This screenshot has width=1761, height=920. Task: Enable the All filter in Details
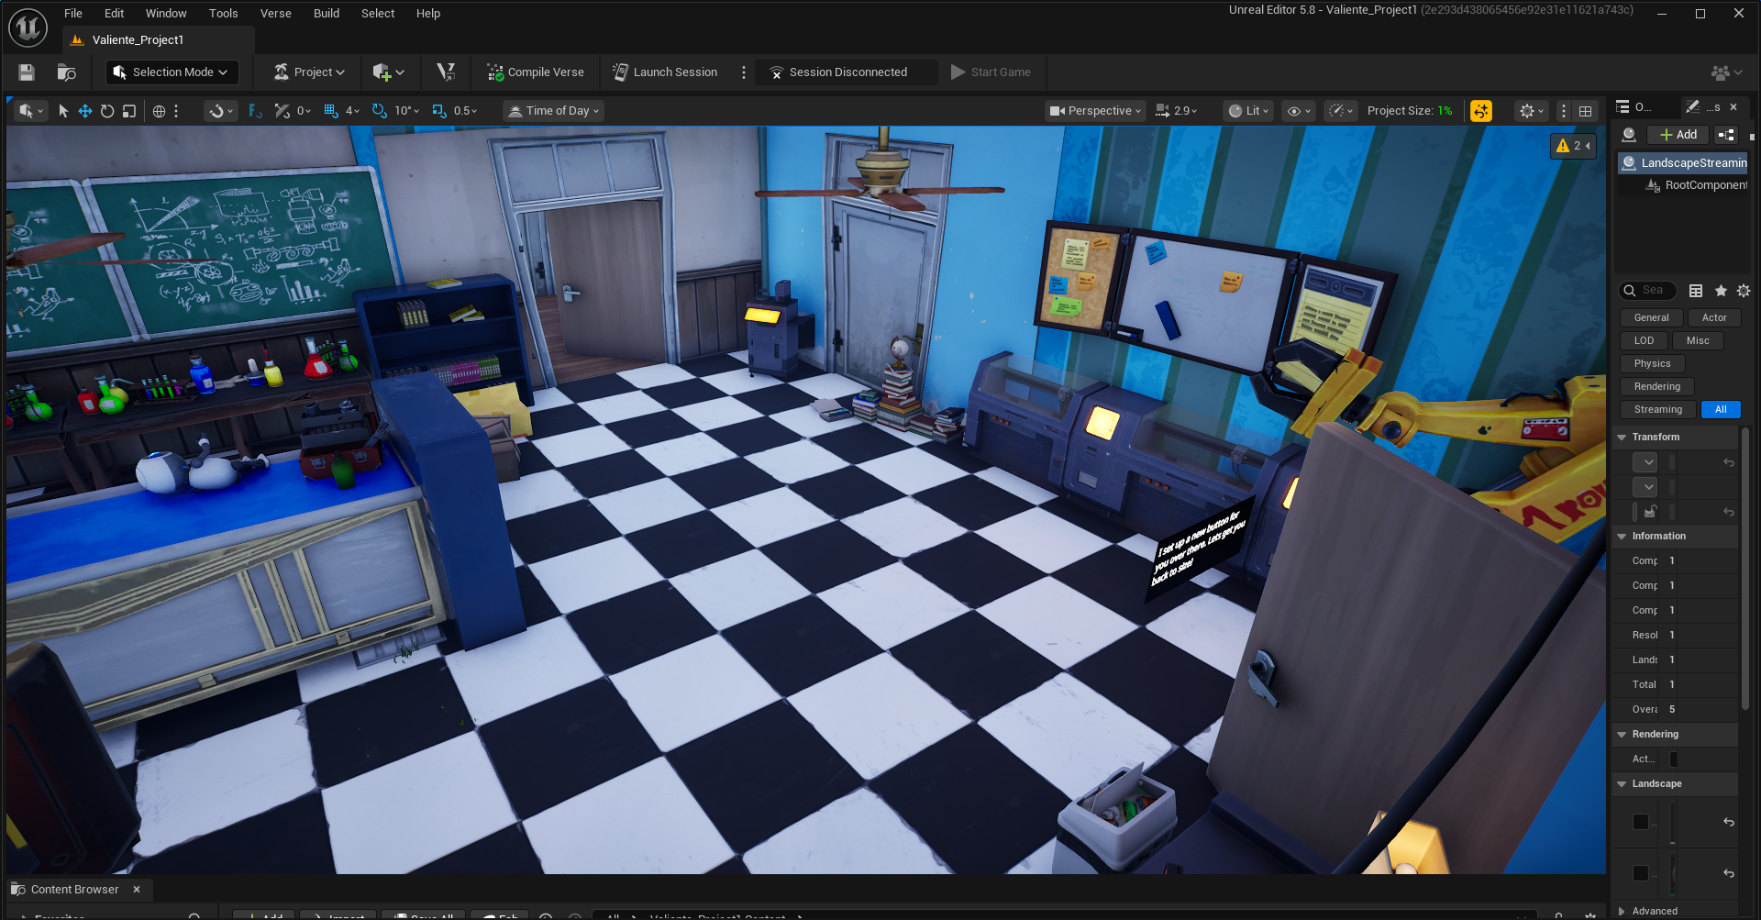point(1721,410)
